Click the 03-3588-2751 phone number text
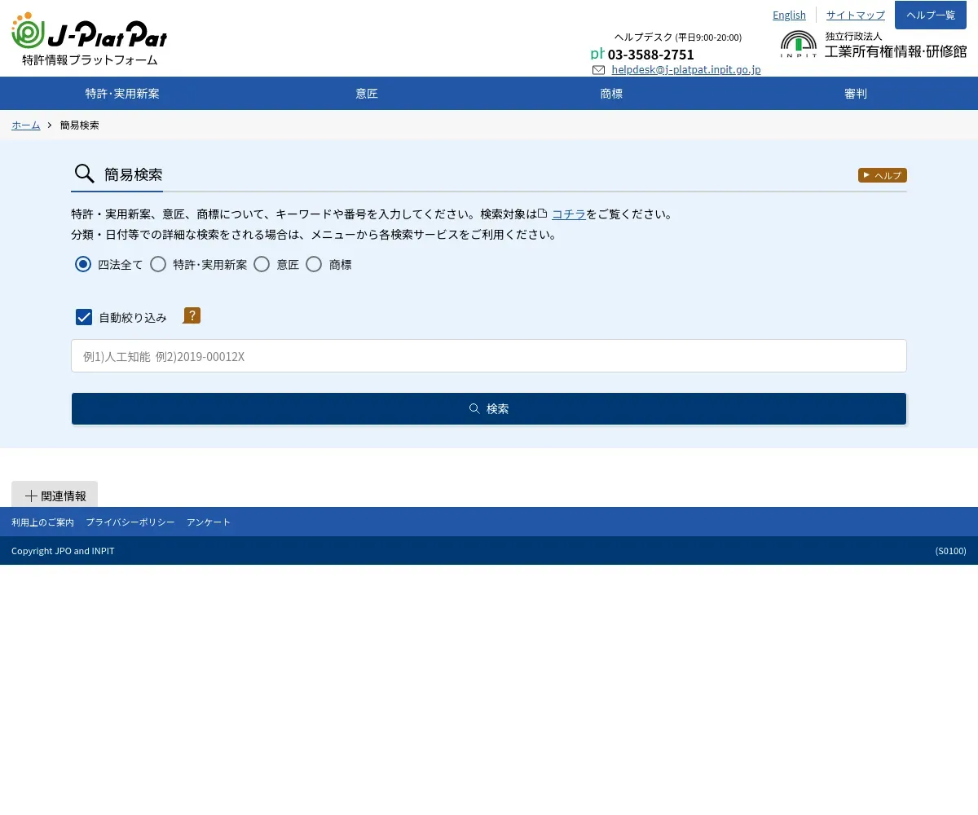Image resolution: width=978 pixels, height=815 pixels. pyautogui.click(x=651, y=55)
